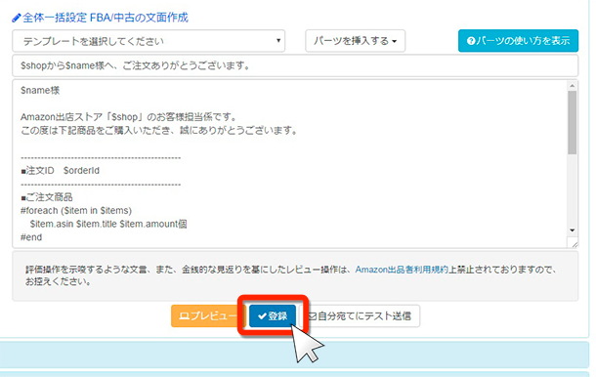Click the pencil icon beside the heading
The width and height of the screenshot is (596, 377).
[x=17, y=18]
